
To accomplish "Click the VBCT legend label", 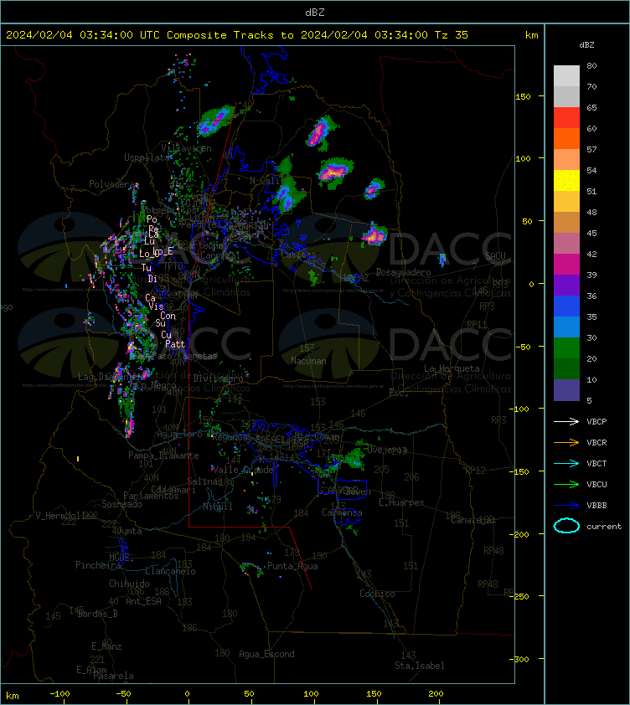I will click(596, 463).
